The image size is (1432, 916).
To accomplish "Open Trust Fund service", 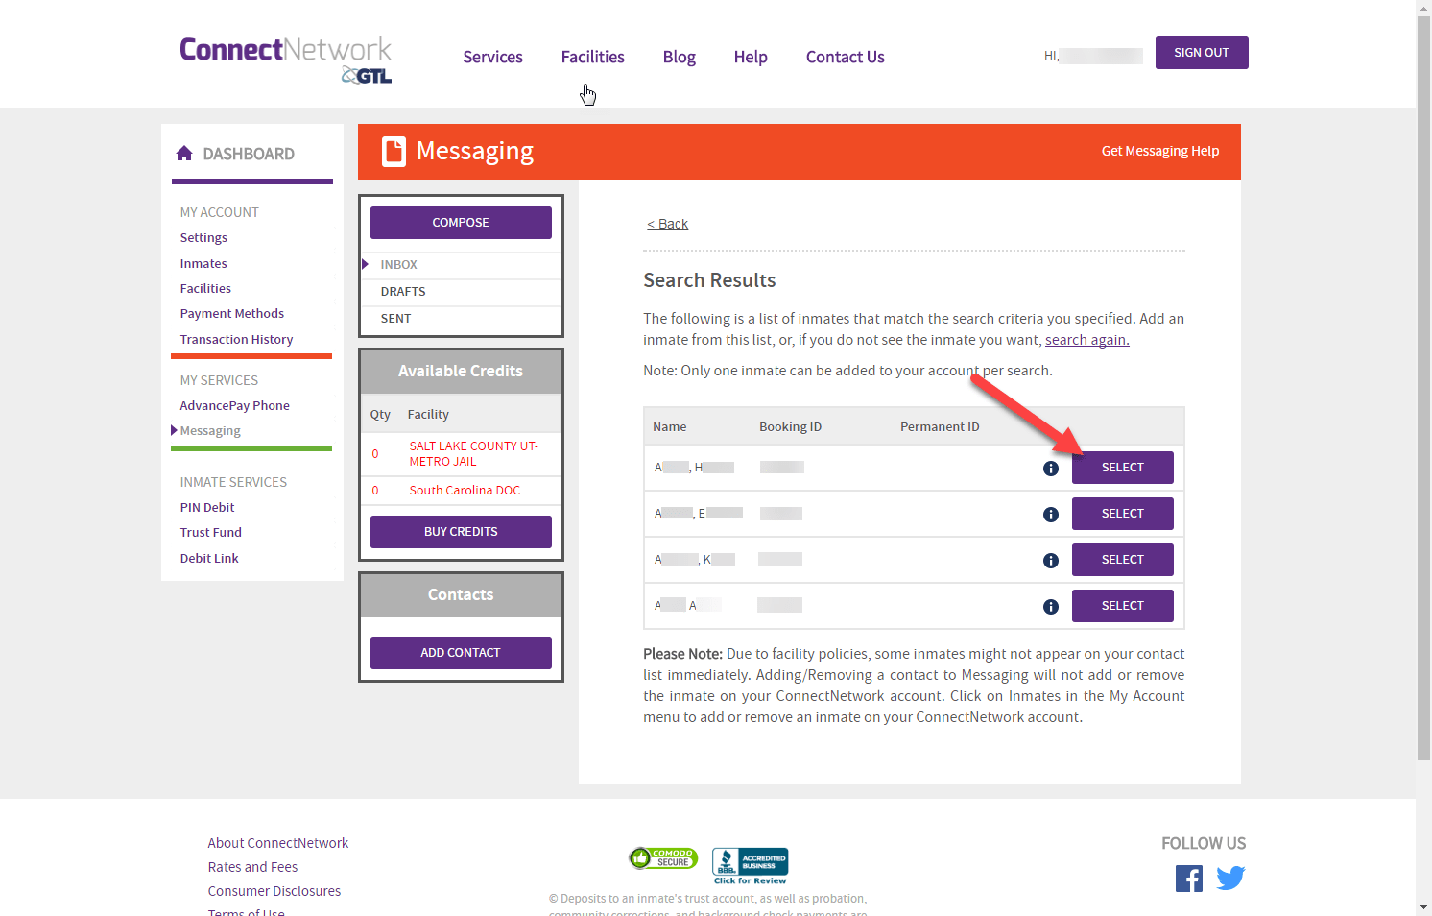I will pyautogui.click(x=211, y=533).
